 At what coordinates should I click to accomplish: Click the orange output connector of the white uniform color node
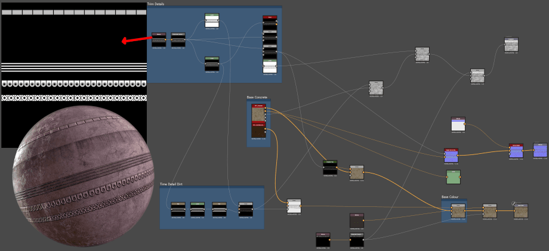click(x=465, y=124)
